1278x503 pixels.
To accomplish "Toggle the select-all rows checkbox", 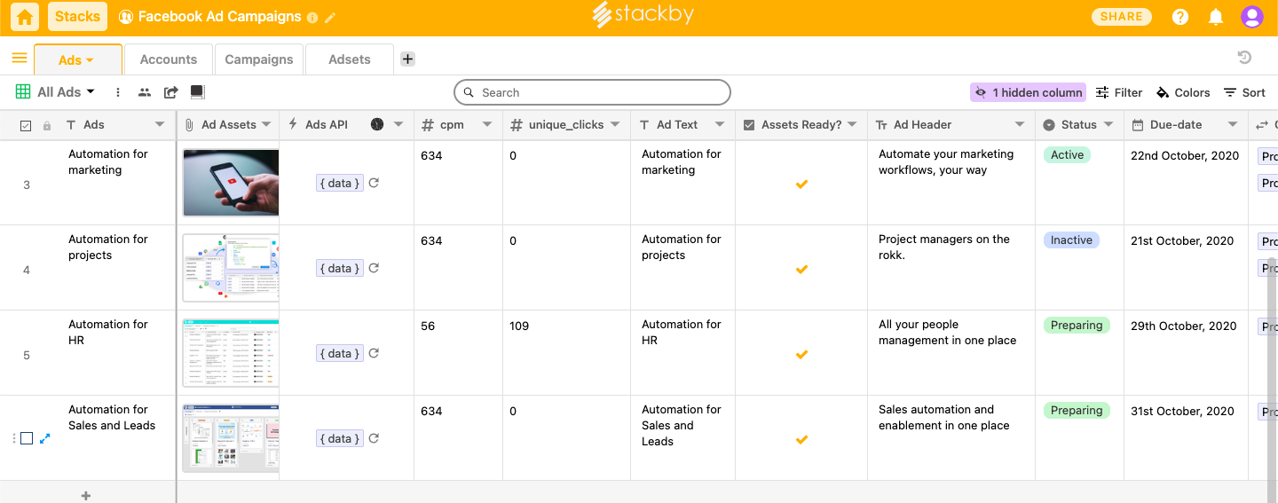I will coord(26,126).
